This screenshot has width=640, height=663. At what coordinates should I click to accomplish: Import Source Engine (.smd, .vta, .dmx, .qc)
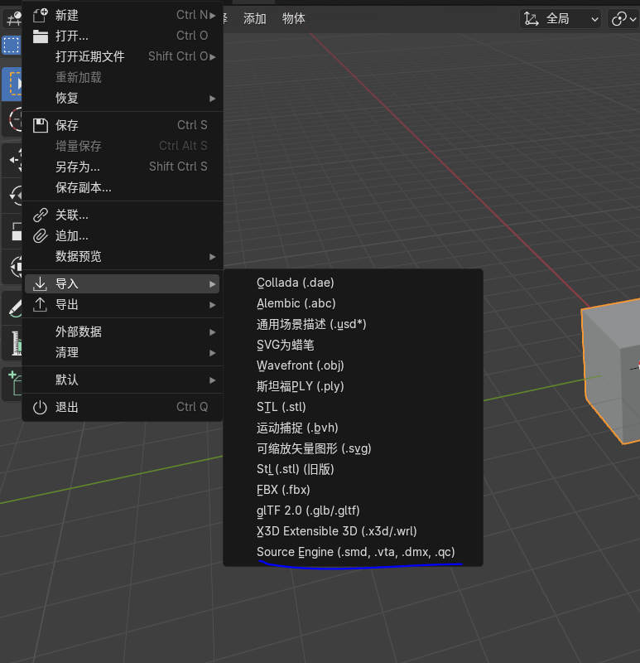coord(354,552)
